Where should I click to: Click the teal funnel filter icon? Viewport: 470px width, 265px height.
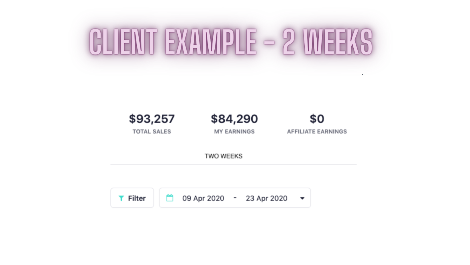point(121,198)
